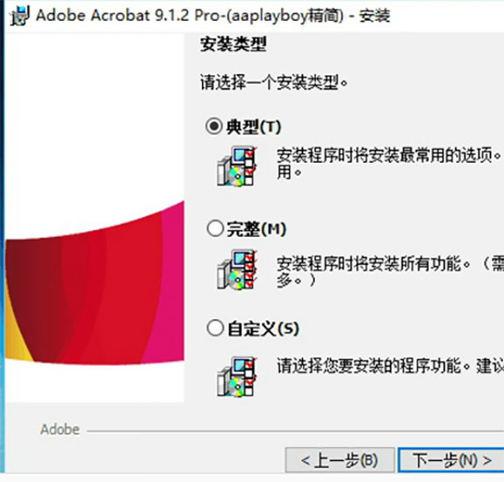The height and width of the screenshot is (482, 504).
Task: Click the 自定义(S) label text
Action: (x=263, y=329)
